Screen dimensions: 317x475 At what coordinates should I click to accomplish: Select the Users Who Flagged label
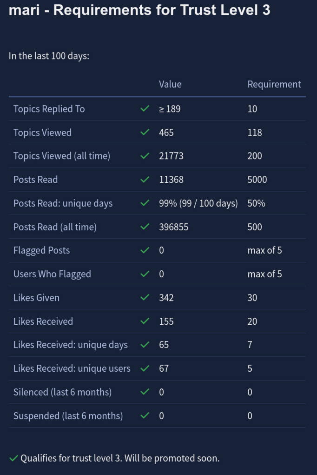pyautogui.click(x=52, y=274)
